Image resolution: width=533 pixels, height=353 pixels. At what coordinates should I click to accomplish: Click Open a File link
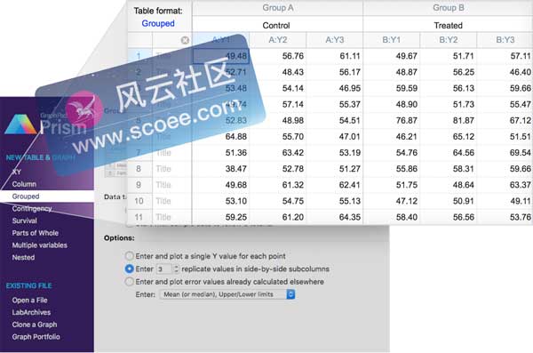click(x=30, y=301)
